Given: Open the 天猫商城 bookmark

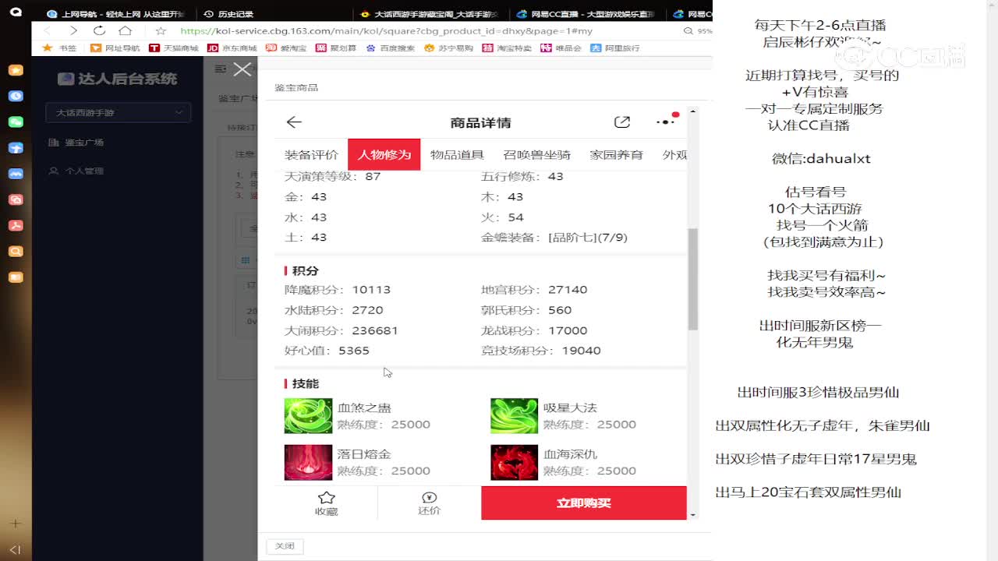Looking at the screenshot, I should pos(174,48).
